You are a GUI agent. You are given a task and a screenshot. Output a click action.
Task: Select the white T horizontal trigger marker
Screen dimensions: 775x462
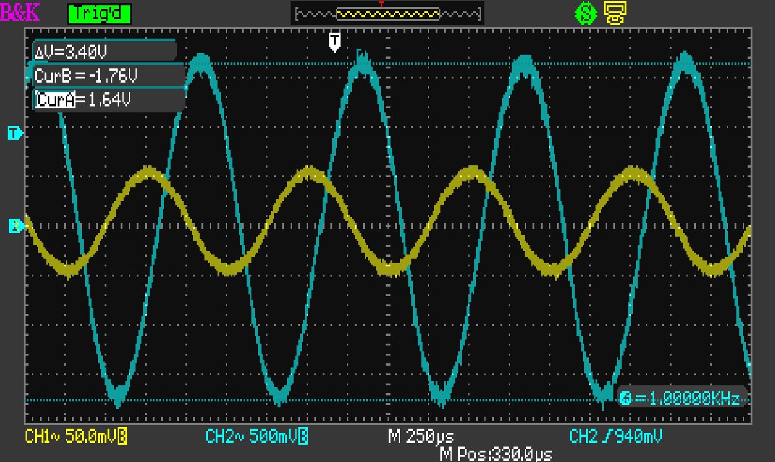click(x=335, y=42)
